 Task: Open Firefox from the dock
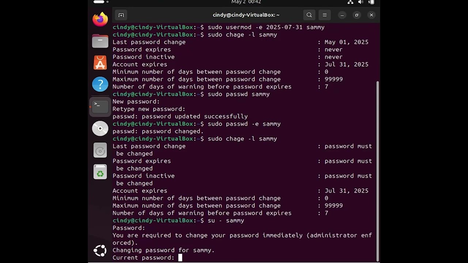pos(100,19)
